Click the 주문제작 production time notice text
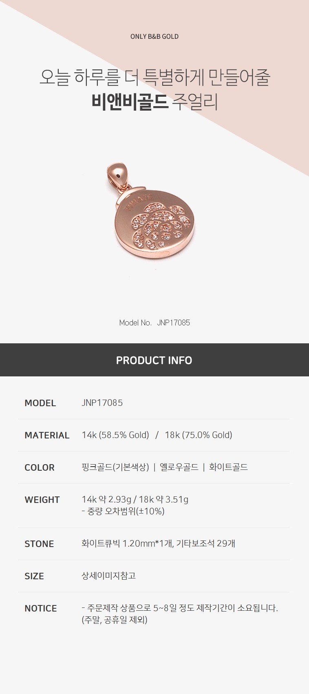The height and width of the screenshot is (694, 309). pos(179,608)
